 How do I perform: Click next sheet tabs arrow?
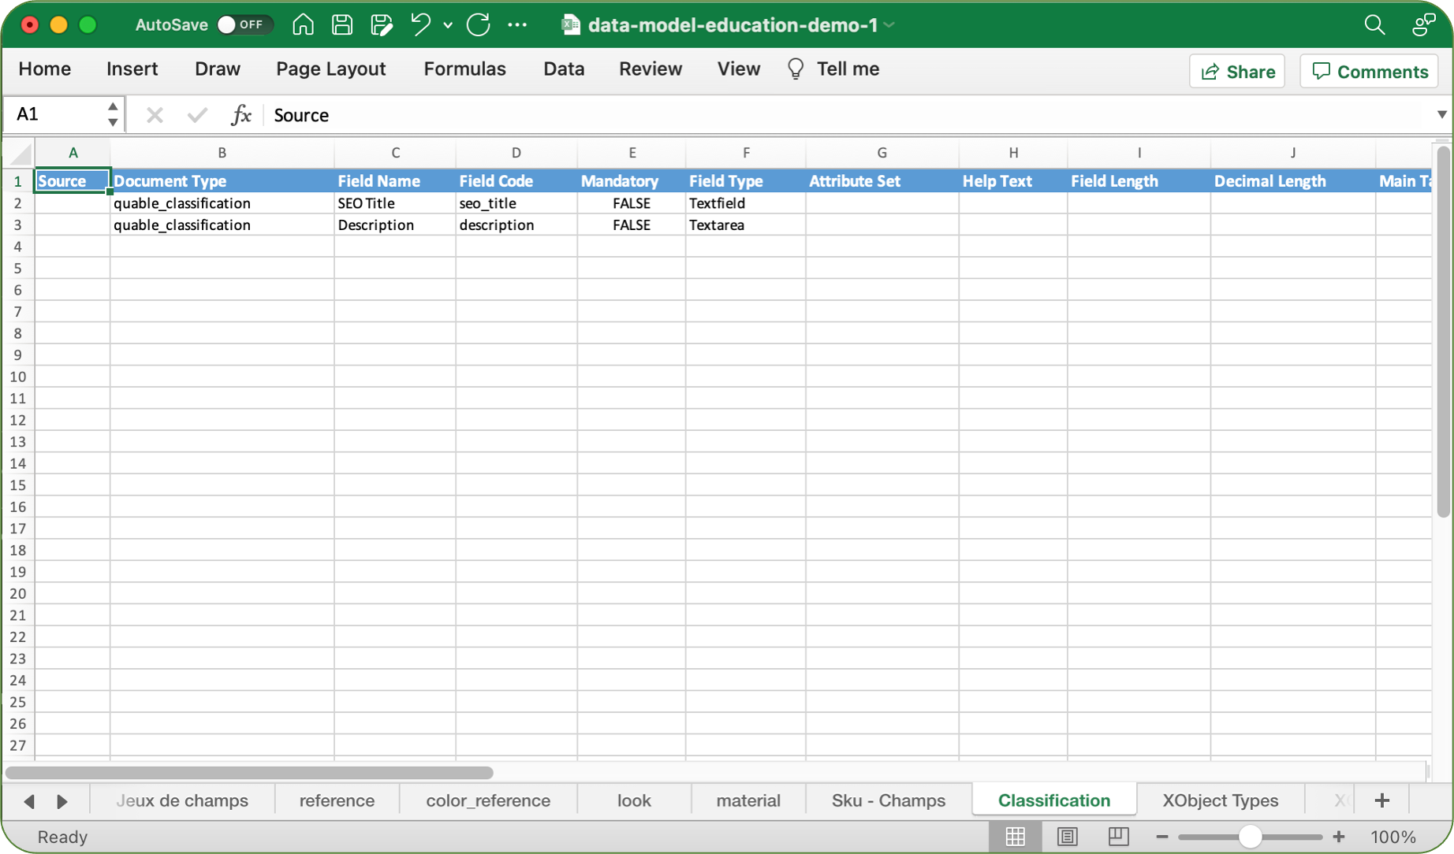62,801
